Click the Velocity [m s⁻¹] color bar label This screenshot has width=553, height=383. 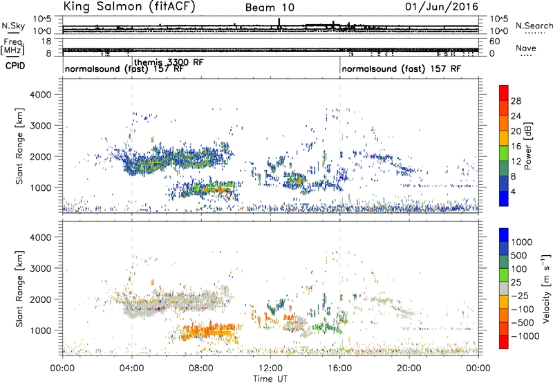[546, 288]
